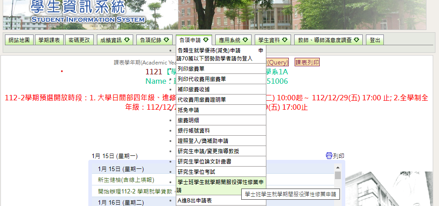This screenshot has width=439, height=206.
Task: Open the 新生健檢(含線上填報) calendar event
Action: (x=126, y=180)
